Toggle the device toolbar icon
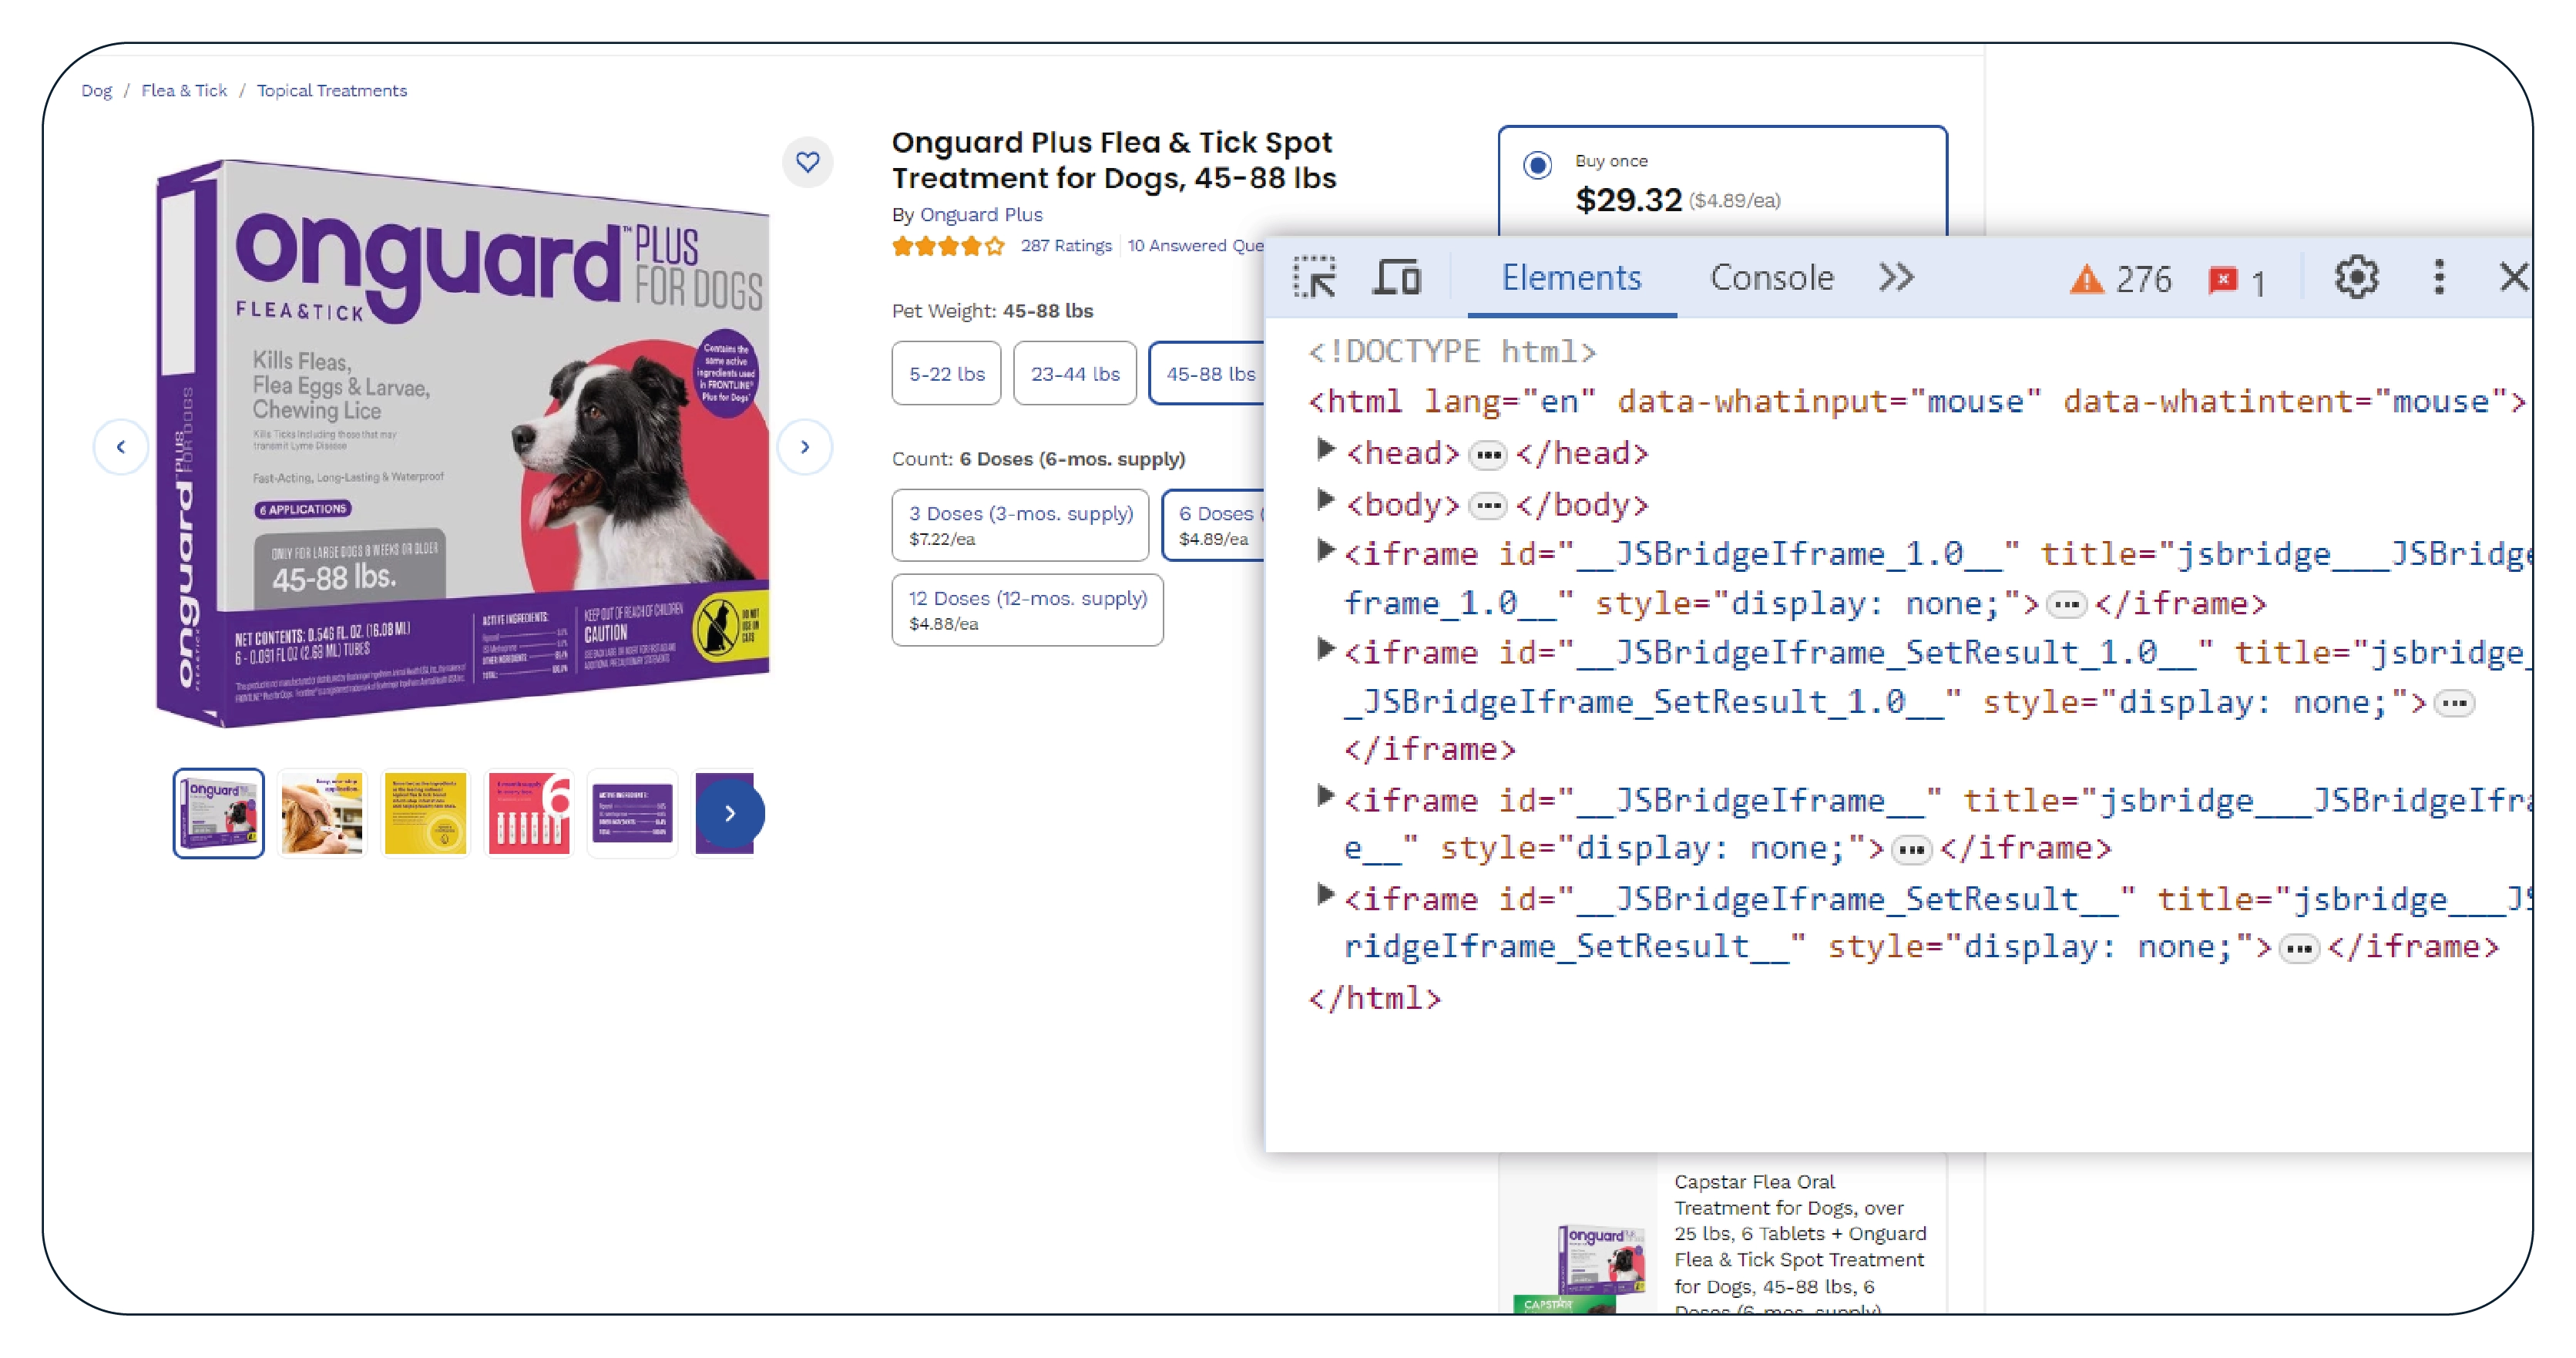The height and width of the screenshot is (1358, 2576). pos(1396,278)
